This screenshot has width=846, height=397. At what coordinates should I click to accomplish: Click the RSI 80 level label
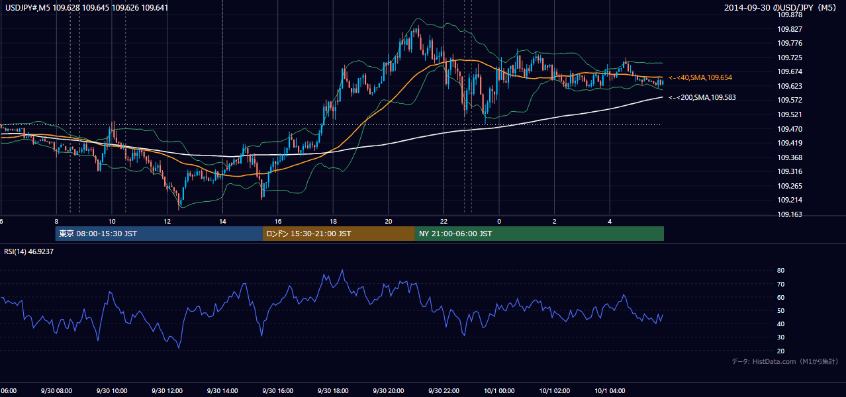[780, 271]
